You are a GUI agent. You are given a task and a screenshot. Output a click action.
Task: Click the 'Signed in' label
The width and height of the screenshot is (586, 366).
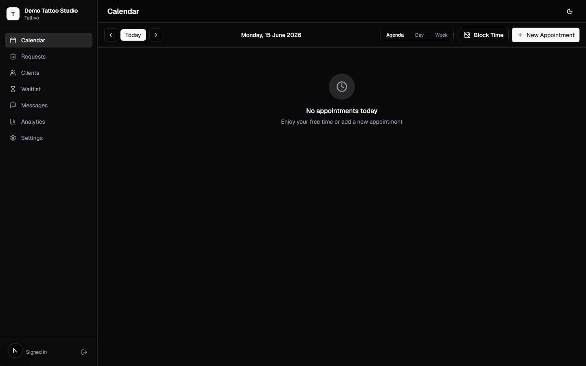pos(36,352)
